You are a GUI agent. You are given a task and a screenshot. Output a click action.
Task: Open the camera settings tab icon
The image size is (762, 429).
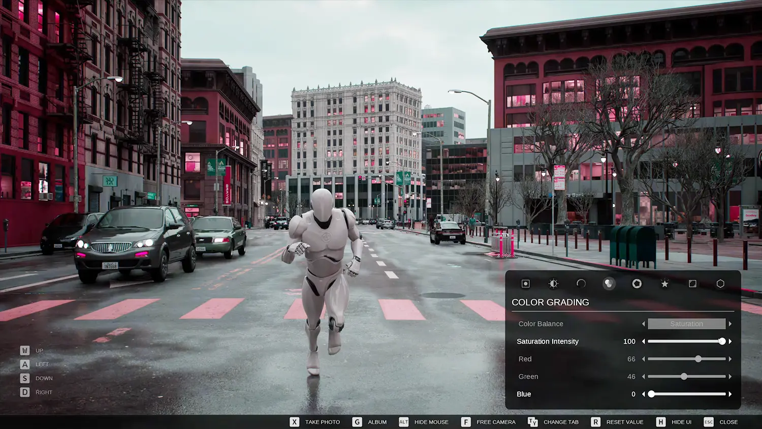point(526,284)
